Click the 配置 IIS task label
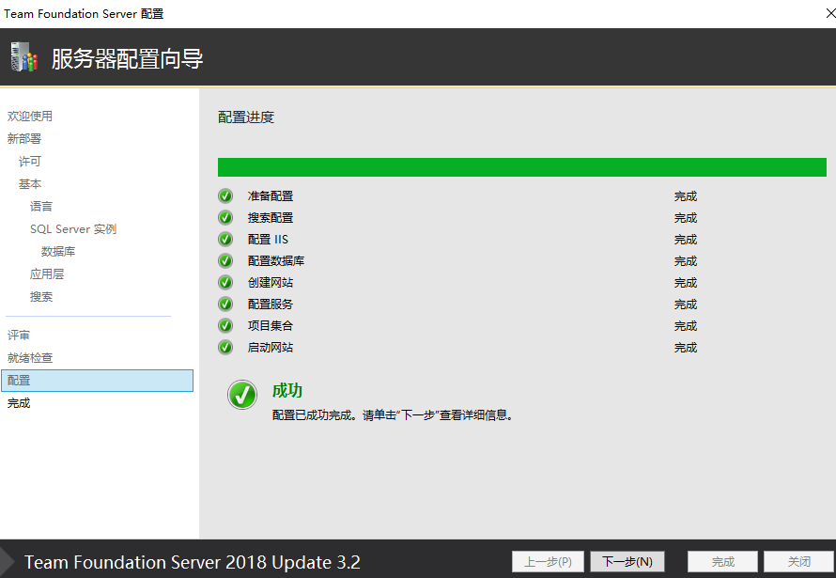836x578 pixels. (268, 240)
